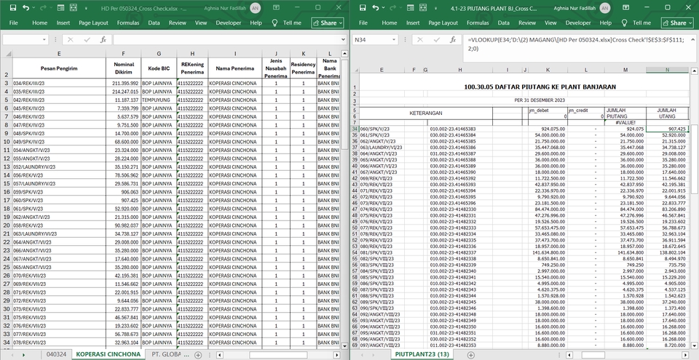Screen dimensions: 699x360
Task: Click the formula Enter checkmark in the HD Per 050324 window
Action: point(87,40)
